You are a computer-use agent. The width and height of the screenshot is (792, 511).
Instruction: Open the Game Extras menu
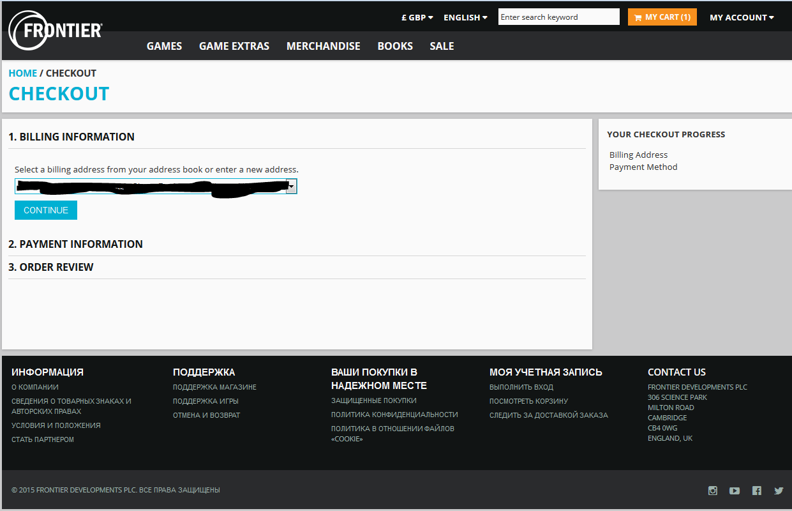(234, 46)
